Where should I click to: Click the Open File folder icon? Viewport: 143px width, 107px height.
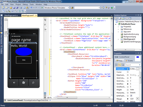[11, 8]
